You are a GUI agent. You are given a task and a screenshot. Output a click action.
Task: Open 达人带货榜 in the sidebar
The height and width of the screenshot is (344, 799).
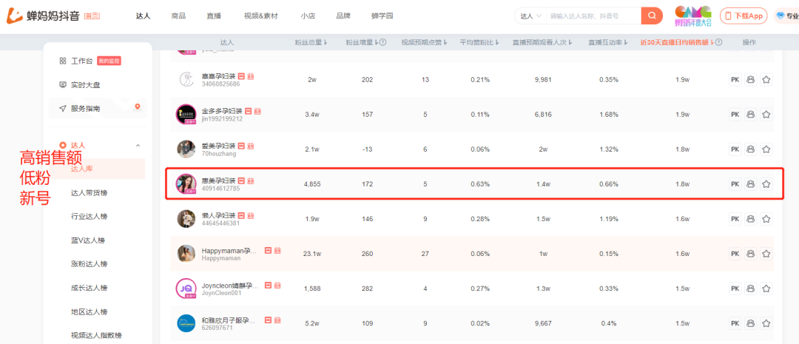89,193
